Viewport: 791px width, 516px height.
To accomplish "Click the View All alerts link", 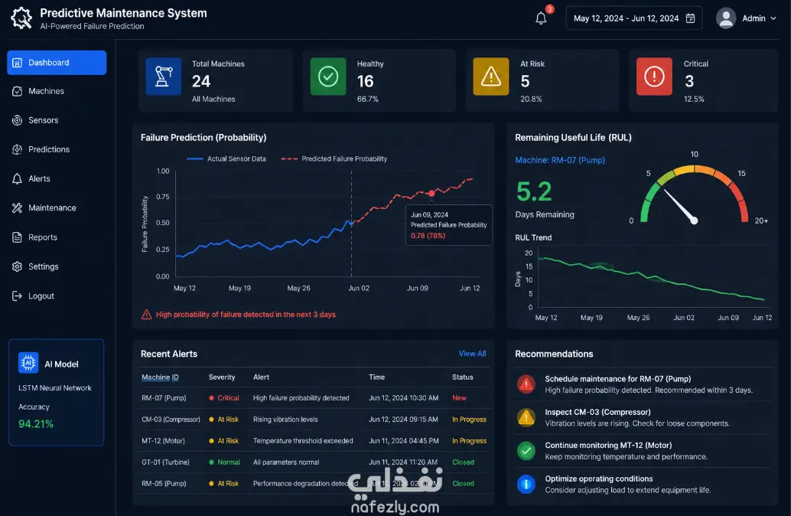I will [x=472, y=354].
